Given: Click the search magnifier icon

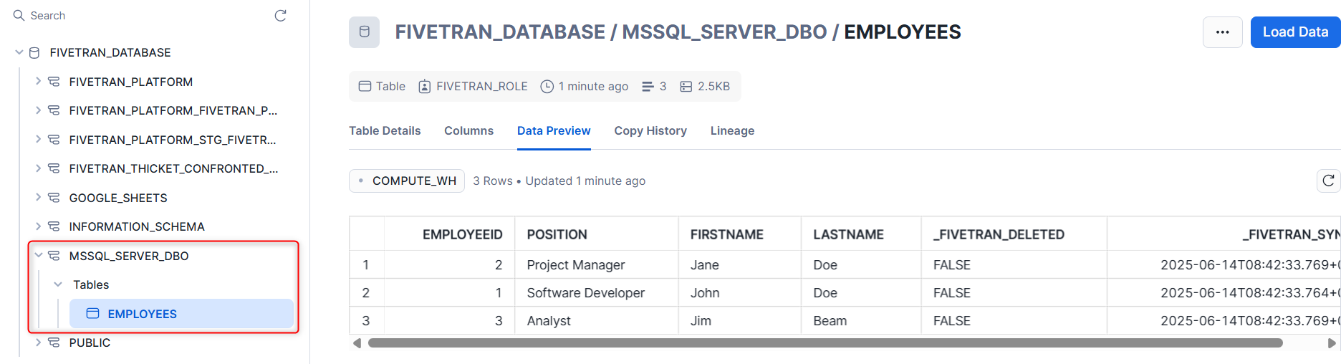Looking at the screenshot, I should [x=19, y=15].
